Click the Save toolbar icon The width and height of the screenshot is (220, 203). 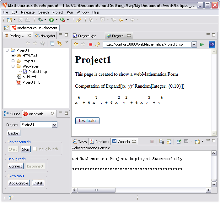[20, 20]
